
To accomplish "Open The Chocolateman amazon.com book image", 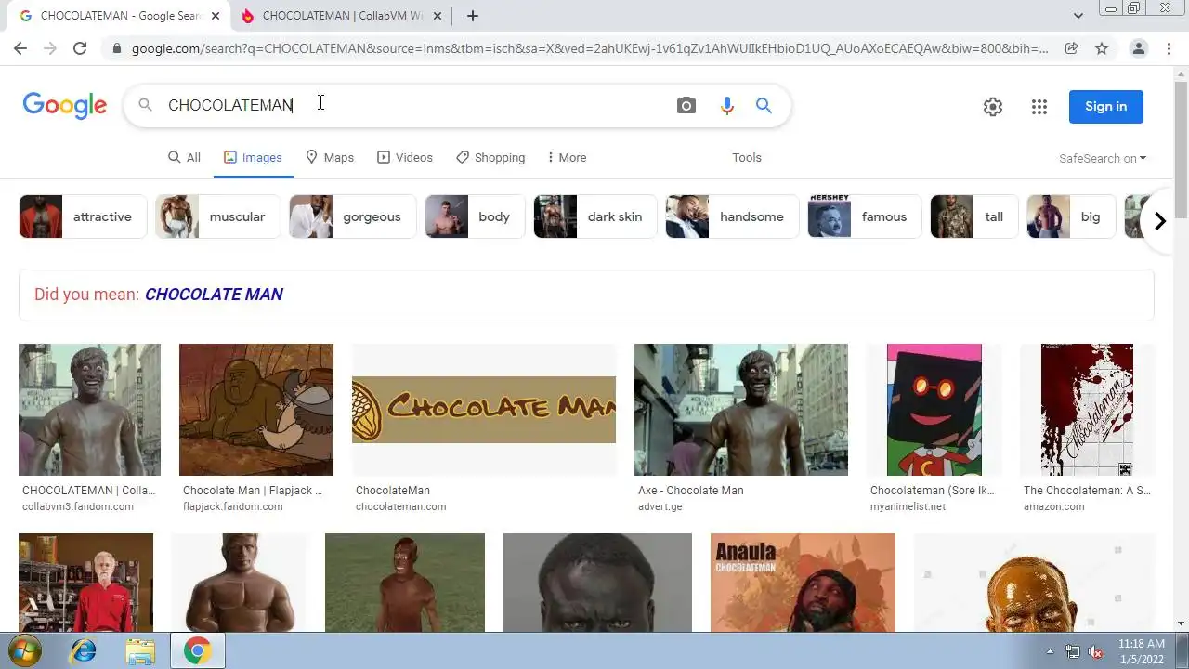I will coord(1087,410).
